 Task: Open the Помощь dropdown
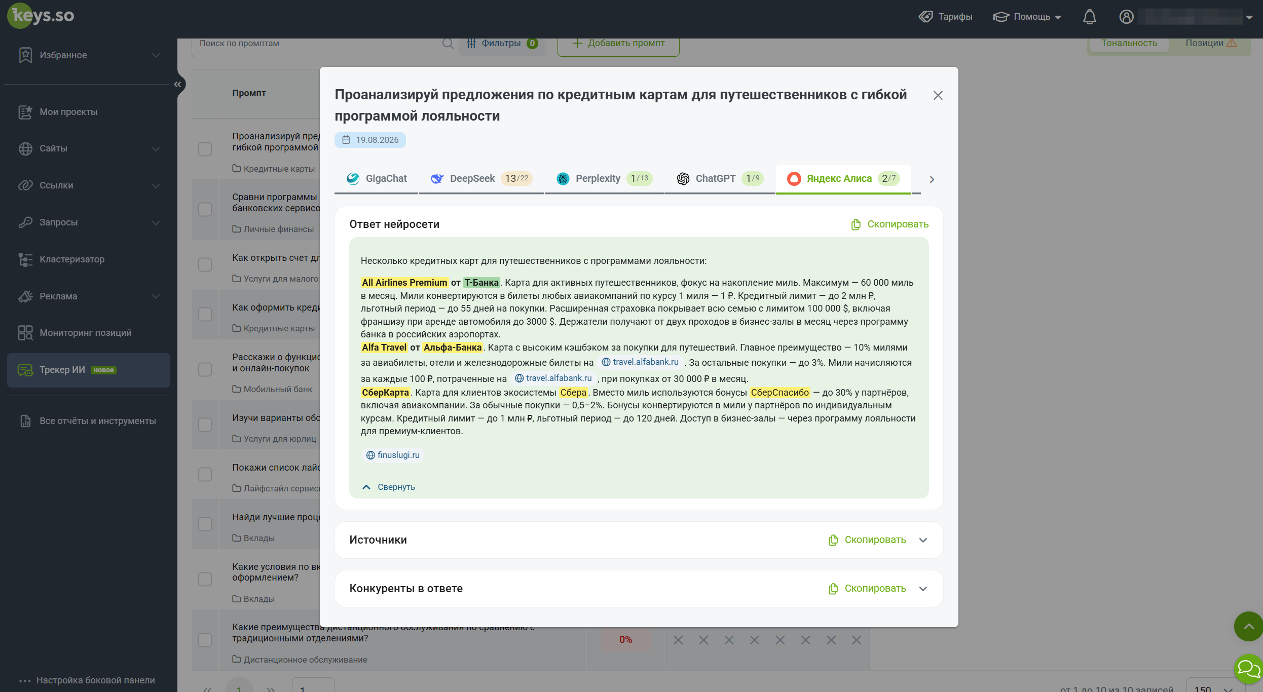[x=1027, y=17]
